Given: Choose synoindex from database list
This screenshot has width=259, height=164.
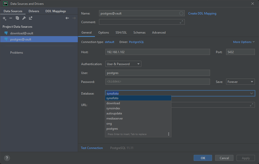Looking at the screenshot, I should [x=138, y=108].
